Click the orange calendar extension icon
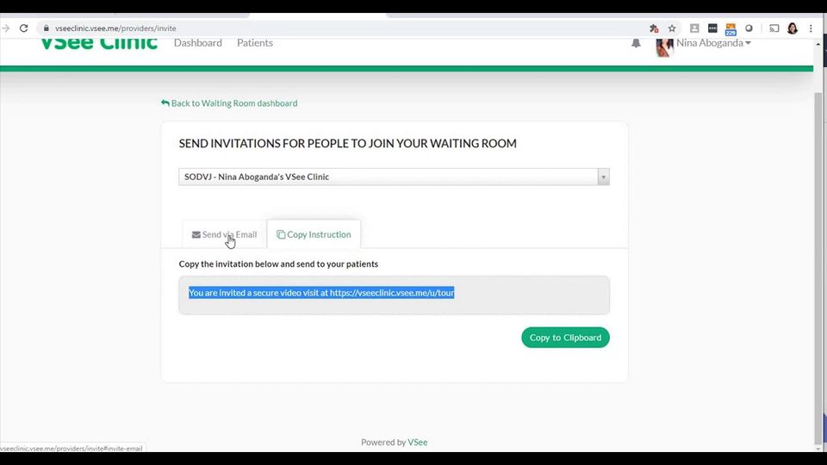 coord(731,29)
